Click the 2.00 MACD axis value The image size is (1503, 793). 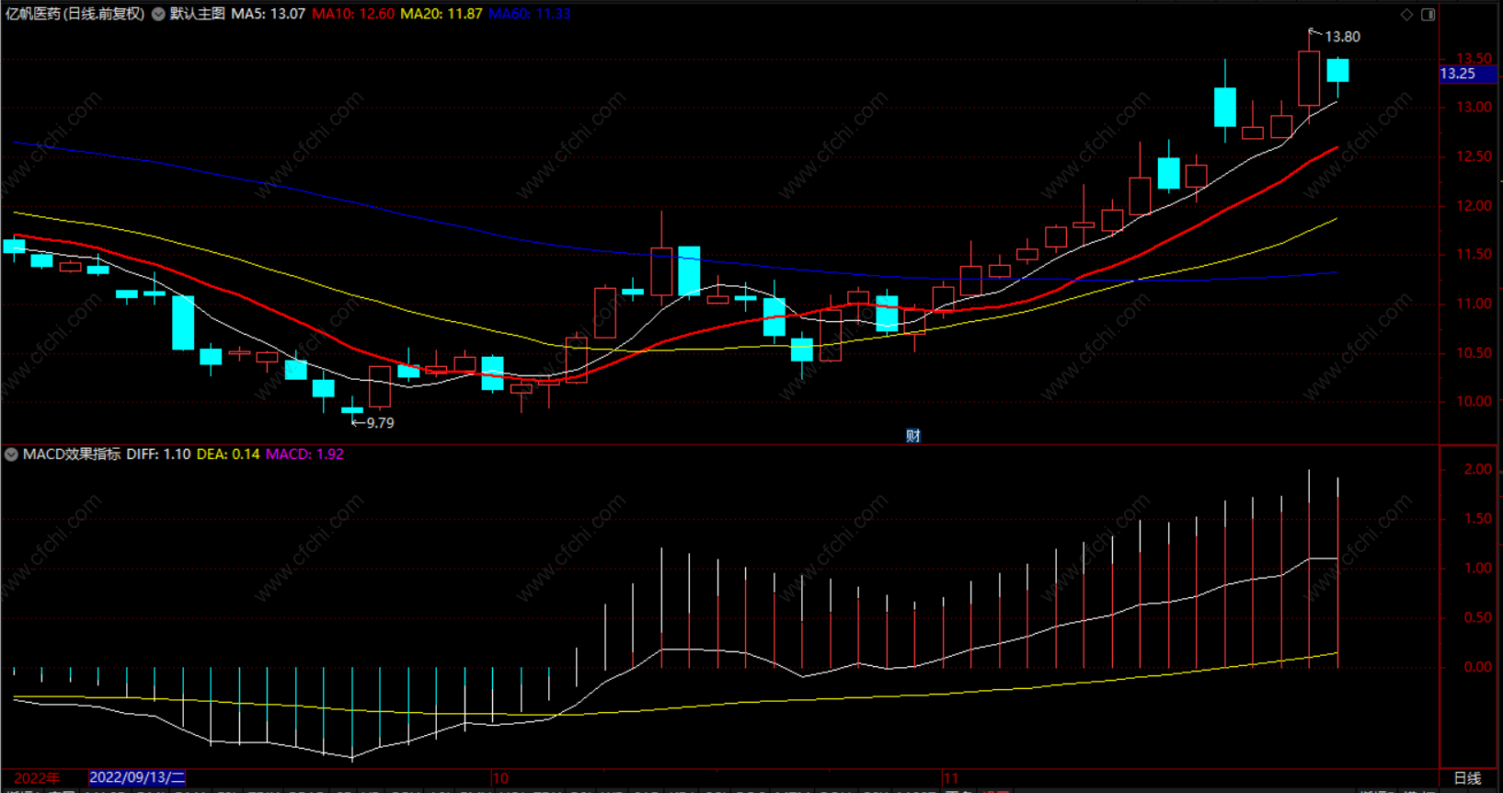coord(1478,470)
